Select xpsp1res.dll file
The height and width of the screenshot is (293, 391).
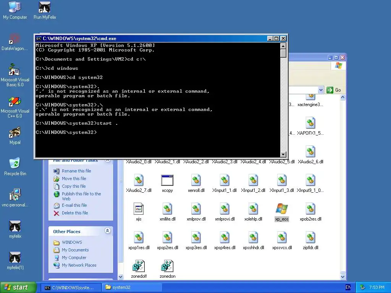tap(139, 241)
